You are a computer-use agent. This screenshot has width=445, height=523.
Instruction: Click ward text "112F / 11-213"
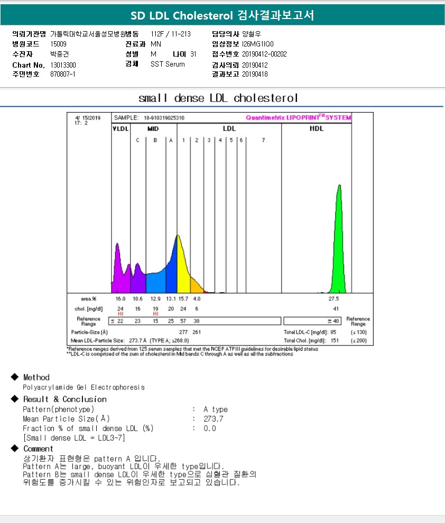[x=171, y=34]
